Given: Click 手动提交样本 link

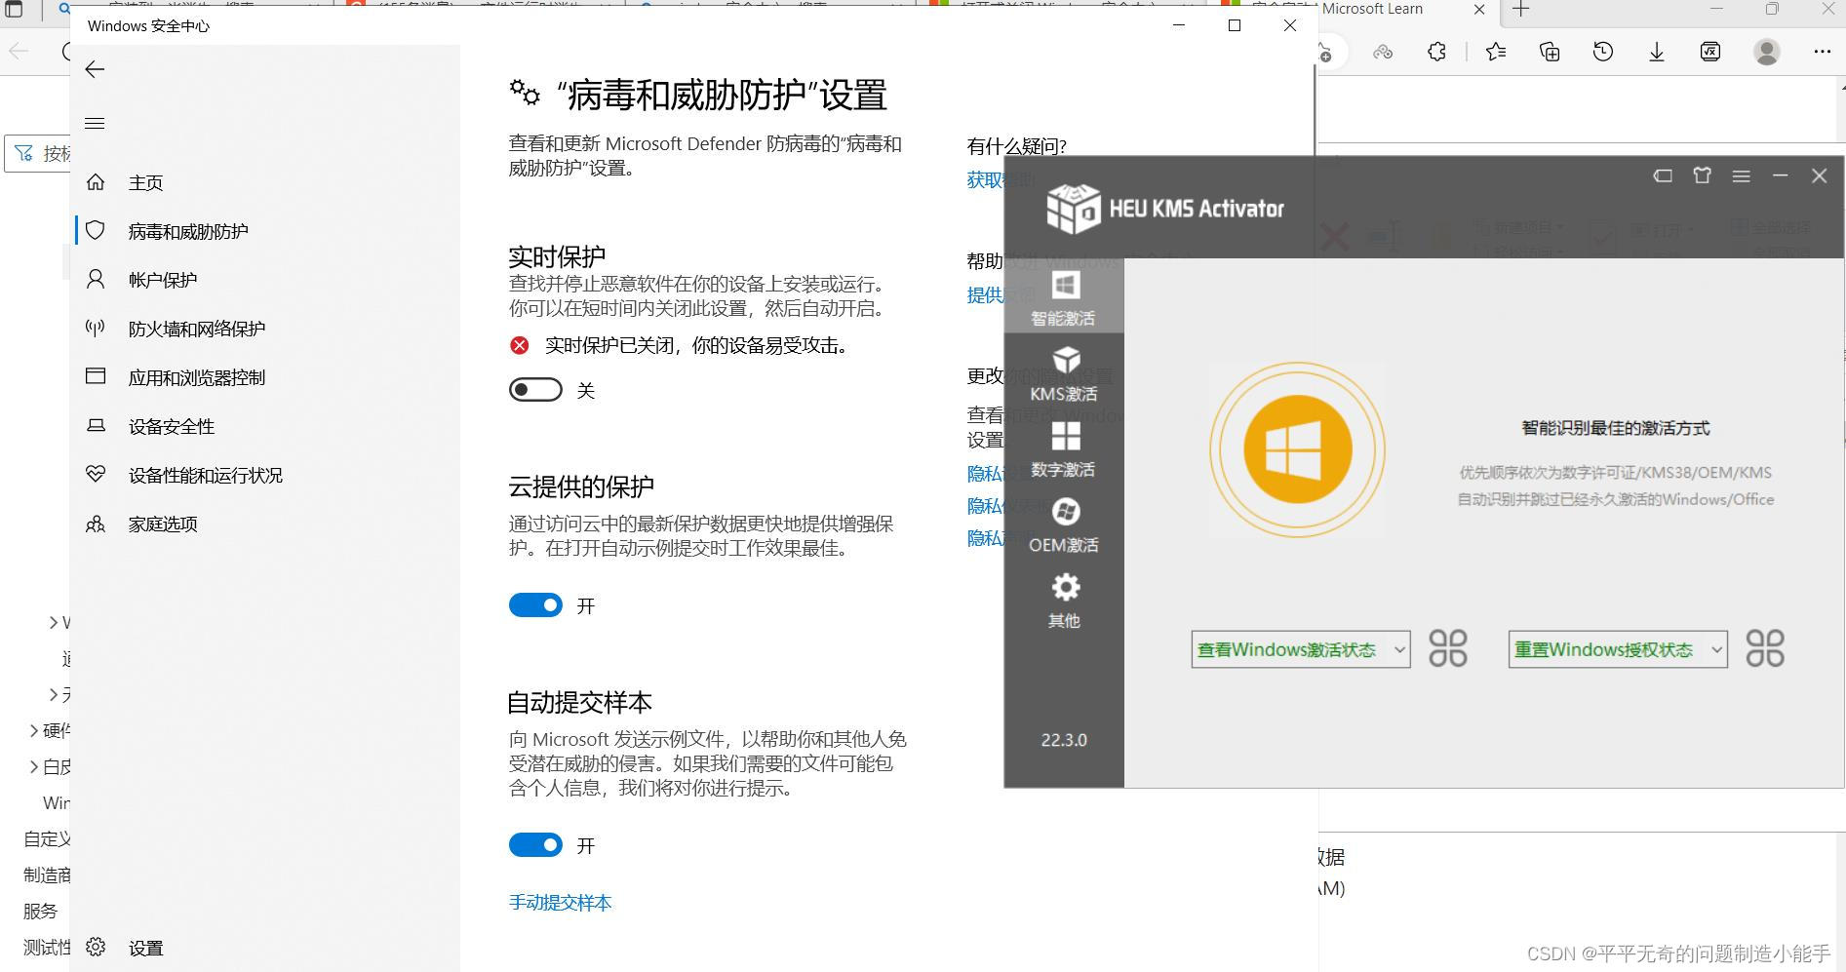Looking at the screenshot, I should click(x=560, y=903).
